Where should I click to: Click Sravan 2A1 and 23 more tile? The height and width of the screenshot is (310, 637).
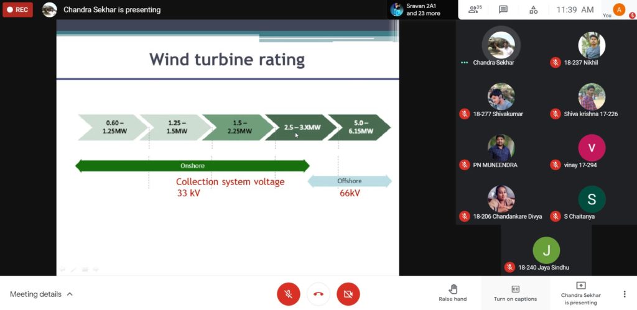(x=422, y=10)
